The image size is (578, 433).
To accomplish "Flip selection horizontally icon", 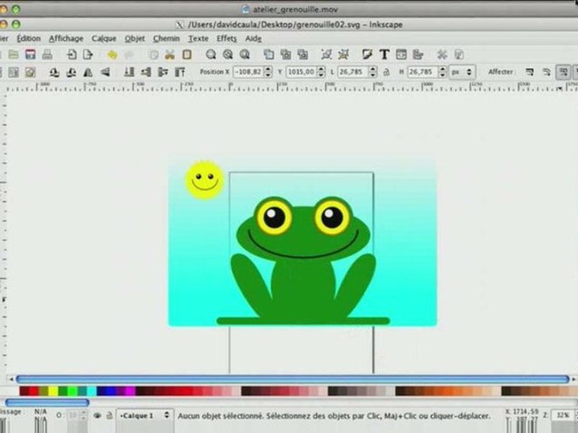I will pos(88,72).
